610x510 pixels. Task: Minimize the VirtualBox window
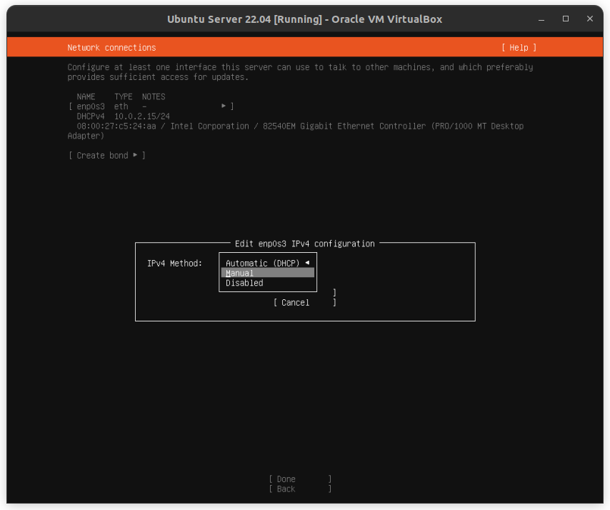[541, 19]
